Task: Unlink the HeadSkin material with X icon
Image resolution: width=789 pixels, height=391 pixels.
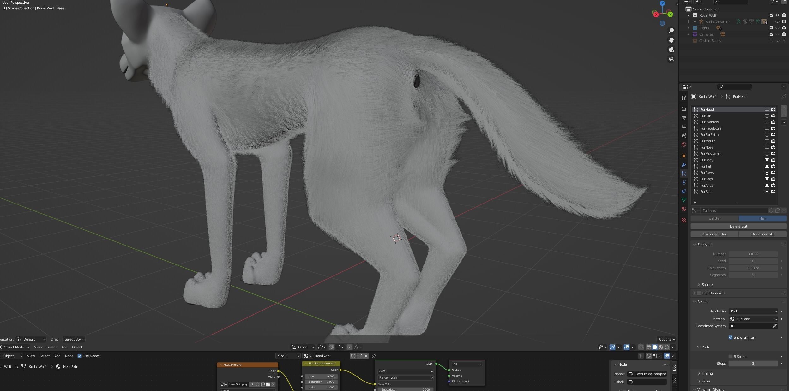Action: pyautogui.click(x=366, y=356)
